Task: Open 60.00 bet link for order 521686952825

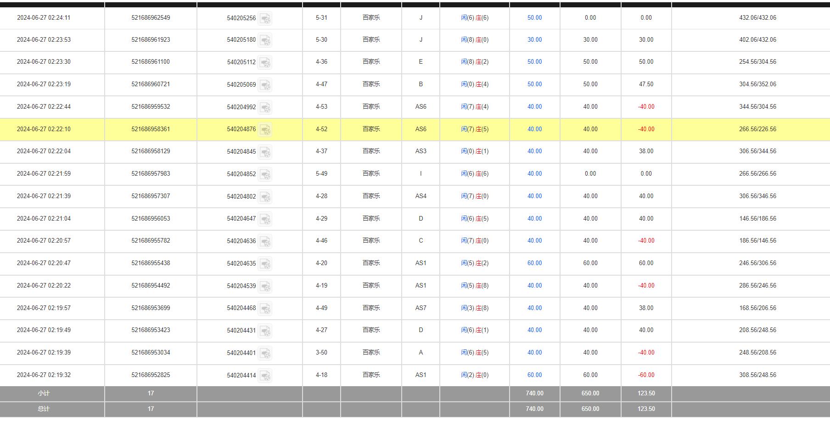Action: (x=534, y=375)
